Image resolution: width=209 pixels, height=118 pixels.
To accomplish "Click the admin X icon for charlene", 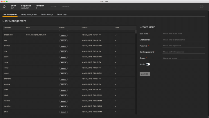I will (116, 79).
